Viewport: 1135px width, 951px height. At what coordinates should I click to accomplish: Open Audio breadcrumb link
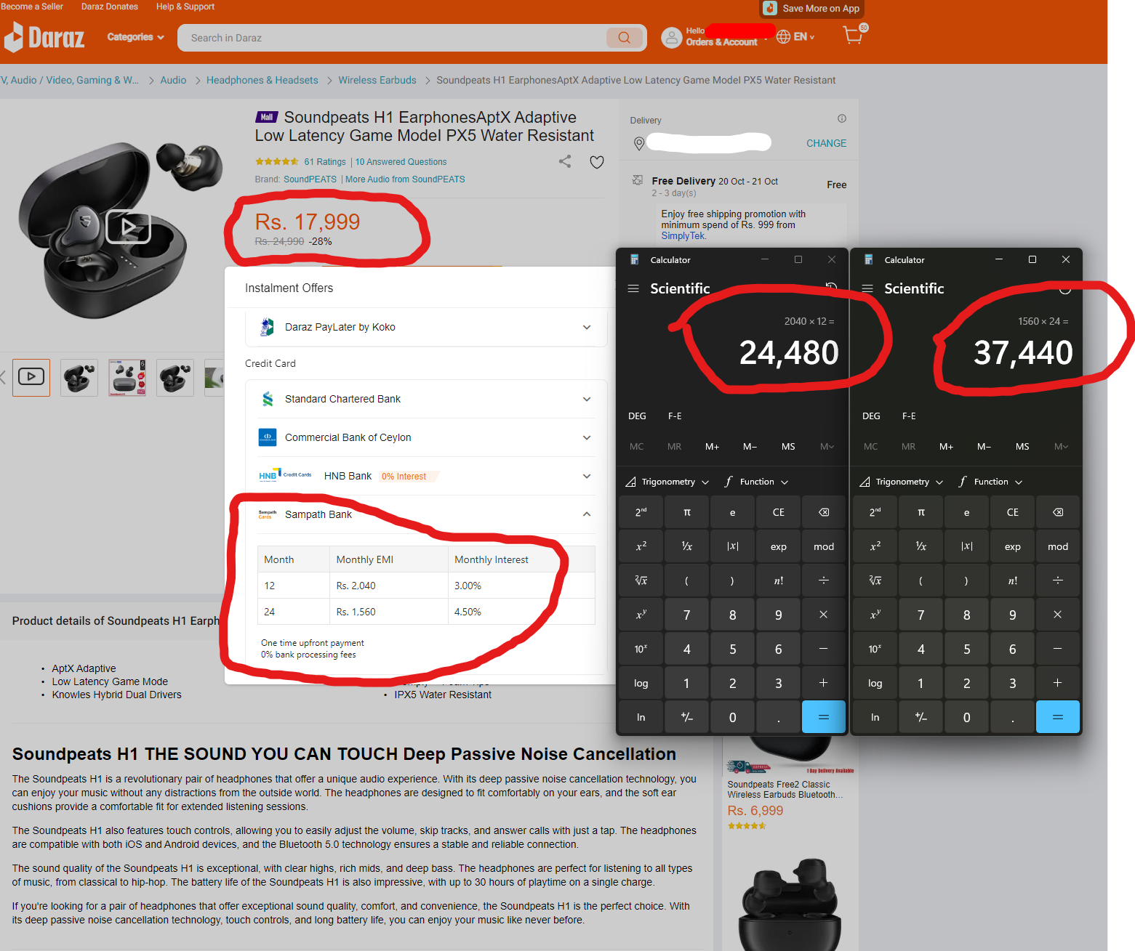coord(173,80)
